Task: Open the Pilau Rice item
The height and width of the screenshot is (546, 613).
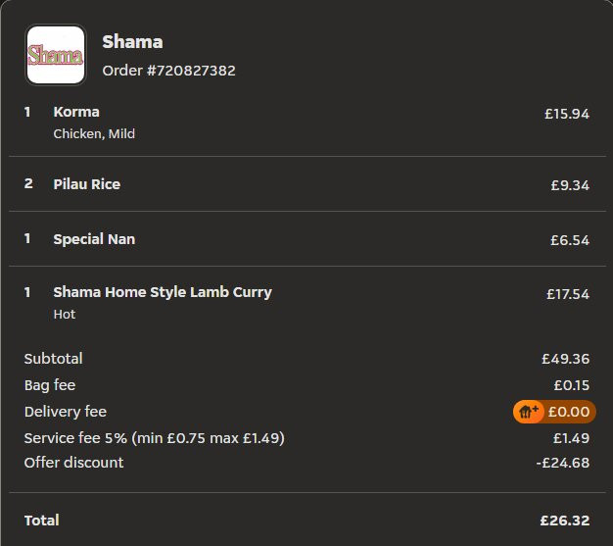Action: click(x=87, y=184)
